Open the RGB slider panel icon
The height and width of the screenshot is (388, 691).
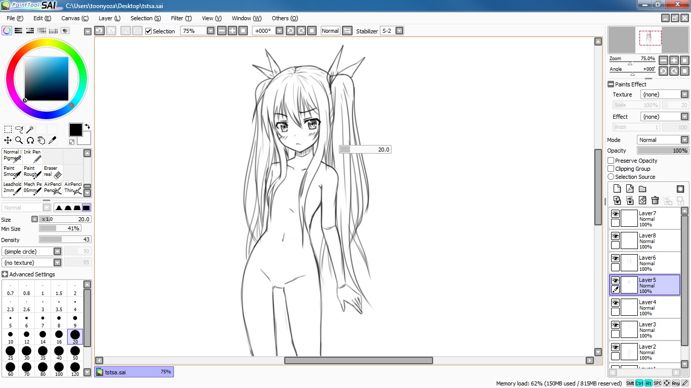pyautogui.click(x=19, y=31)
